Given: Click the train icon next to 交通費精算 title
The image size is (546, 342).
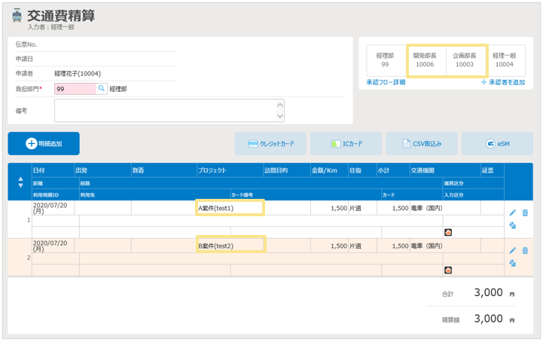Looking at the screenshot, I should [17, 16].
